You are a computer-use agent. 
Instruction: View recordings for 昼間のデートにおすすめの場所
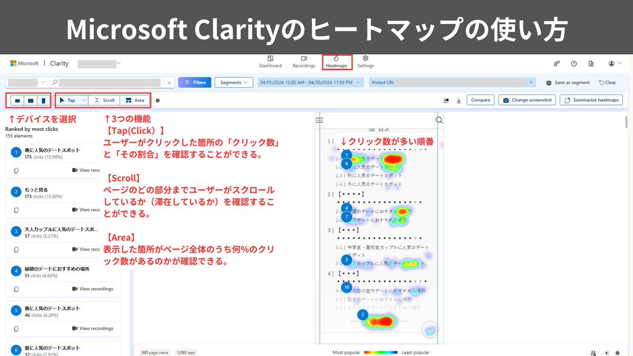tap(92, 289)
